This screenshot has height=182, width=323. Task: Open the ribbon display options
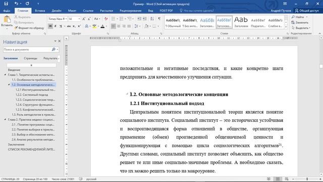coord(285,4)
